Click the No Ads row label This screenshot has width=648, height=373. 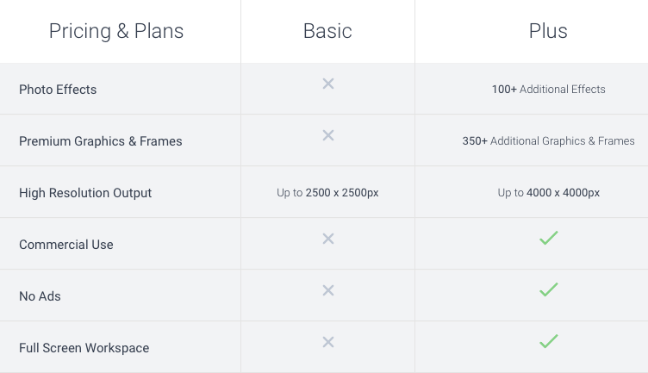coord(40,296)
